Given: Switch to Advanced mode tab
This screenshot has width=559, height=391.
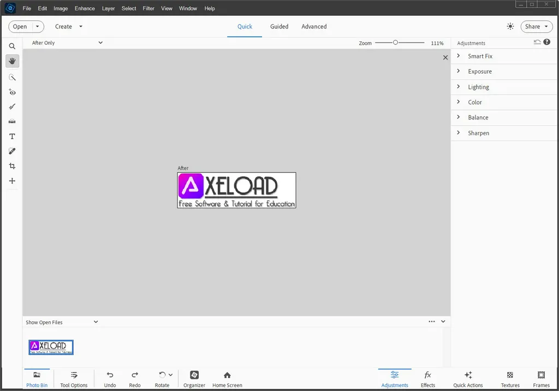Looking at the screenshot, I should (x=314, y=27).
